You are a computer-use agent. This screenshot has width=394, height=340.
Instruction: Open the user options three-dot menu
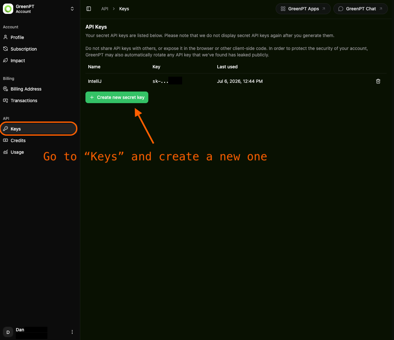pyautogui.click(x=72, y=332)
